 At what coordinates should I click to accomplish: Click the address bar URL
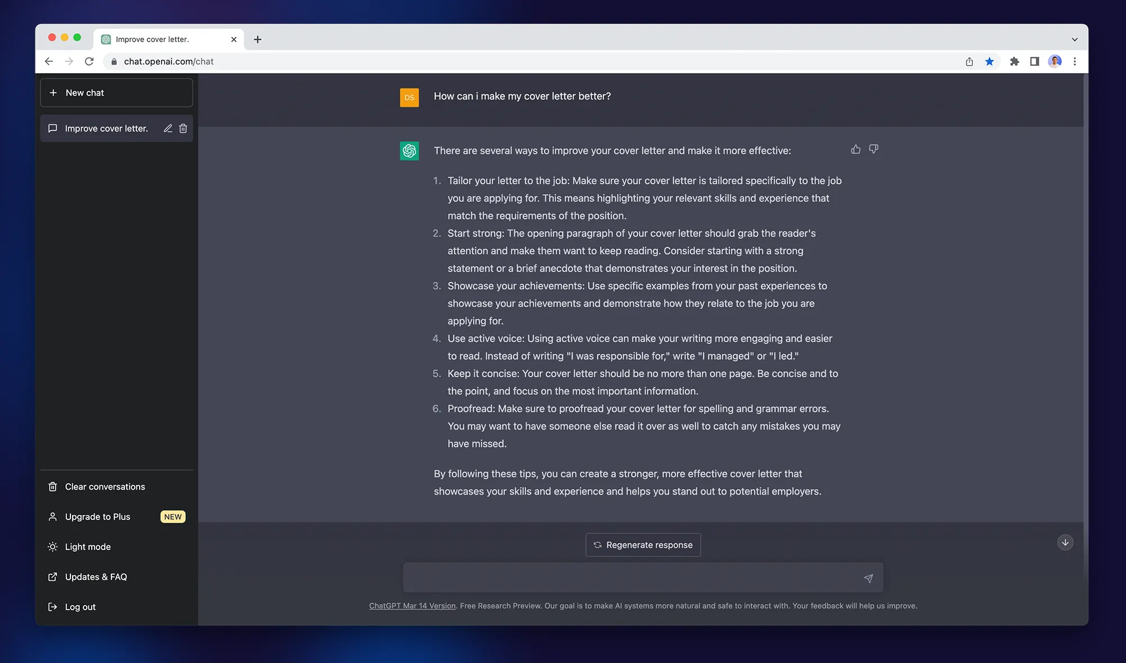point(169,61)
